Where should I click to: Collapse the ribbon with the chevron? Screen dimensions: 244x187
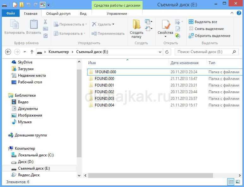point(232,13)
